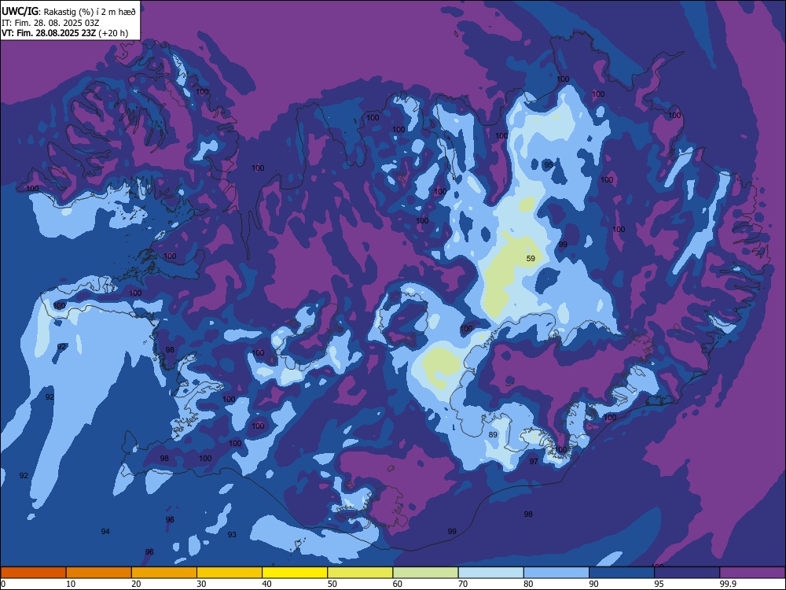Viewport: 786px width, 590px height.
Task: Click the legend tick label '0'
Action: [3, 584]
